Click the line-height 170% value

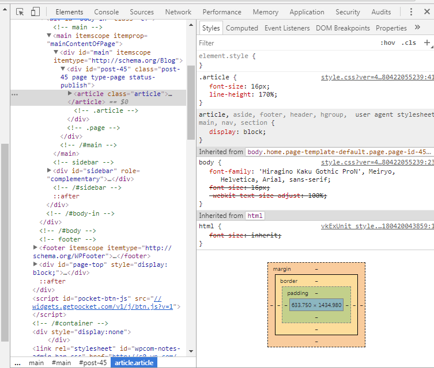[x=266, y=94]
